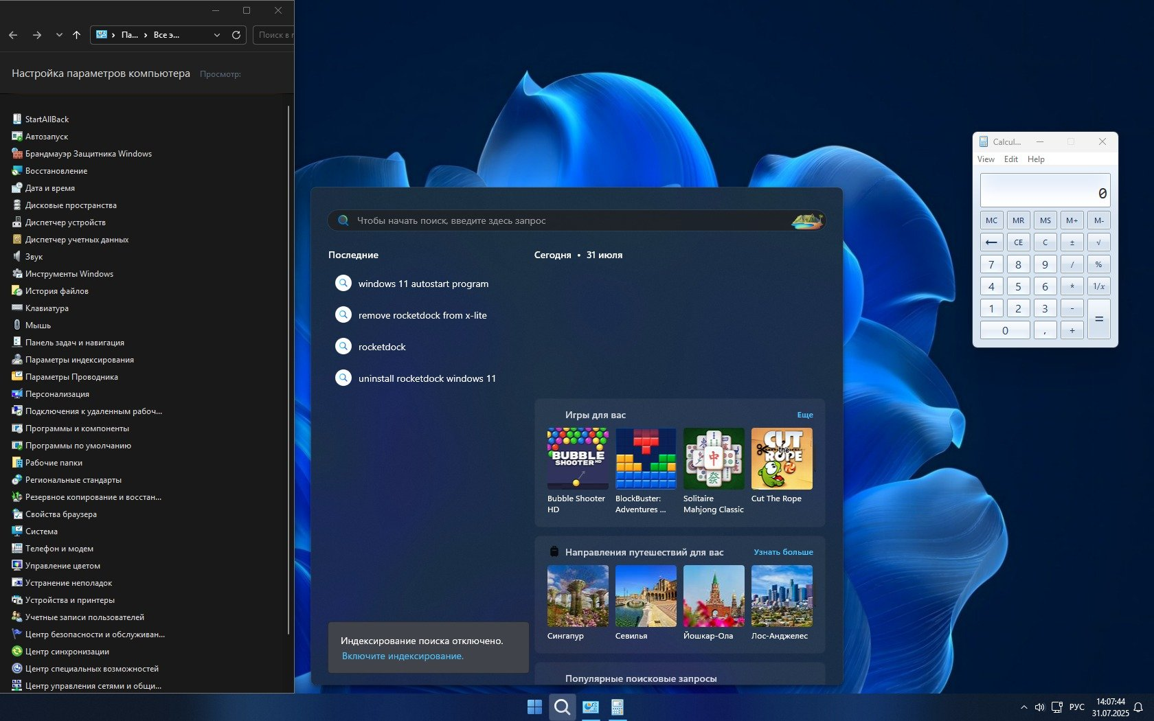Screen dimensions: 1154x721
Task: Open the Control Panel icon in the taskbar
Action: pos(590,707)
